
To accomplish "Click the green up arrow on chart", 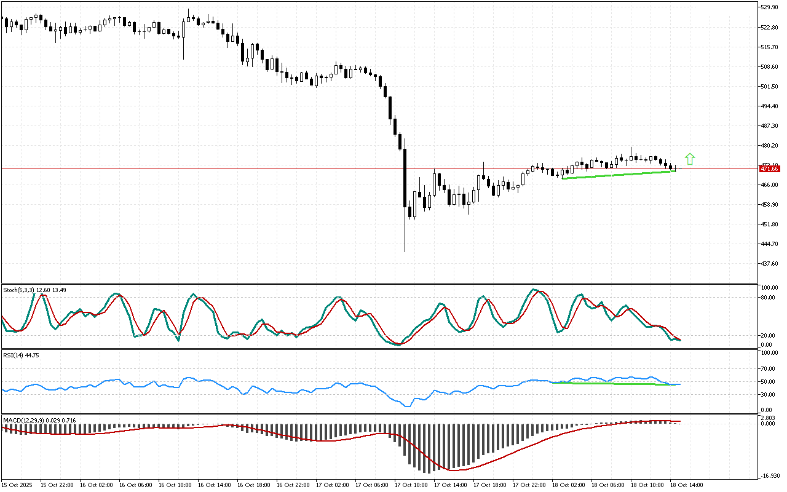I will (690, 159).
